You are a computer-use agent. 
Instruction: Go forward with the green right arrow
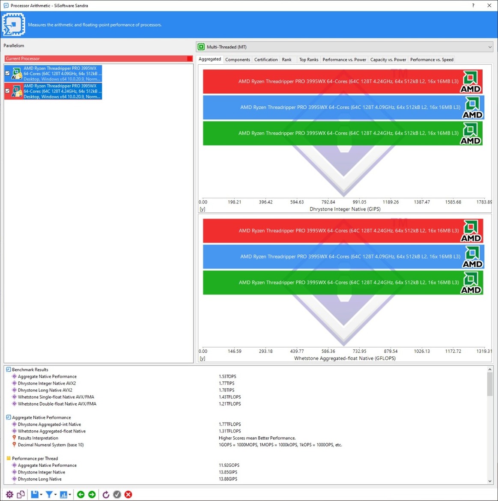(92, 494)
